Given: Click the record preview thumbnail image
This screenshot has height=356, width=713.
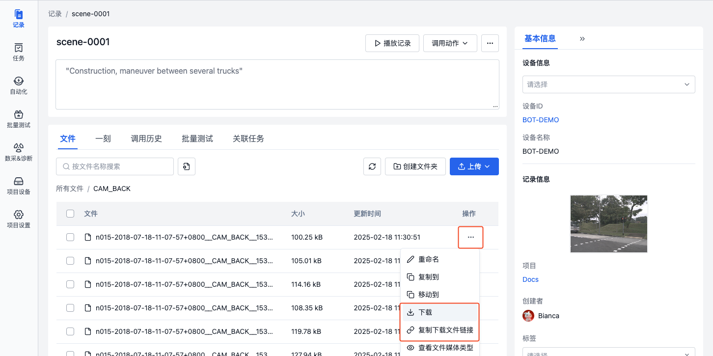Looking at the screenshot, I should pyautogui.click(x=609, y=224).
